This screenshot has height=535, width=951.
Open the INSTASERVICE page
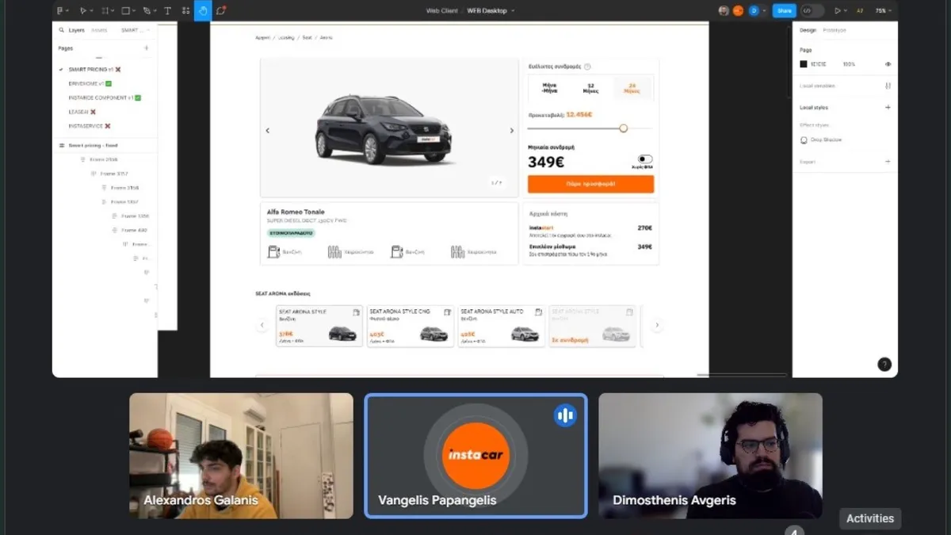(90, 126)
